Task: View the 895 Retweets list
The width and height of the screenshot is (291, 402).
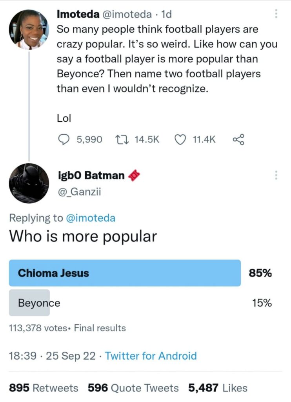Action: (x=44, y=388)
